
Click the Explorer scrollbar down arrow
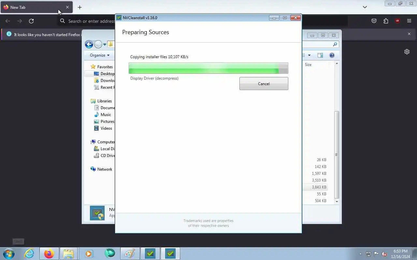(337, 201)
